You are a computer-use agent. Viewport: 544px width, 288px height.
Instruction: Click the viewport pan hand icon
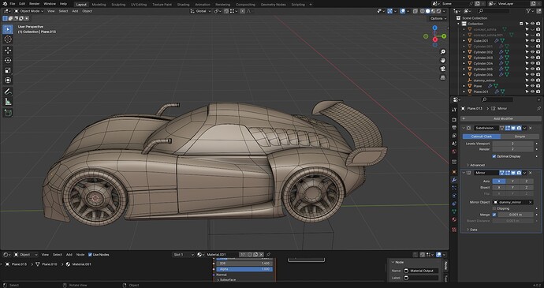443,61
